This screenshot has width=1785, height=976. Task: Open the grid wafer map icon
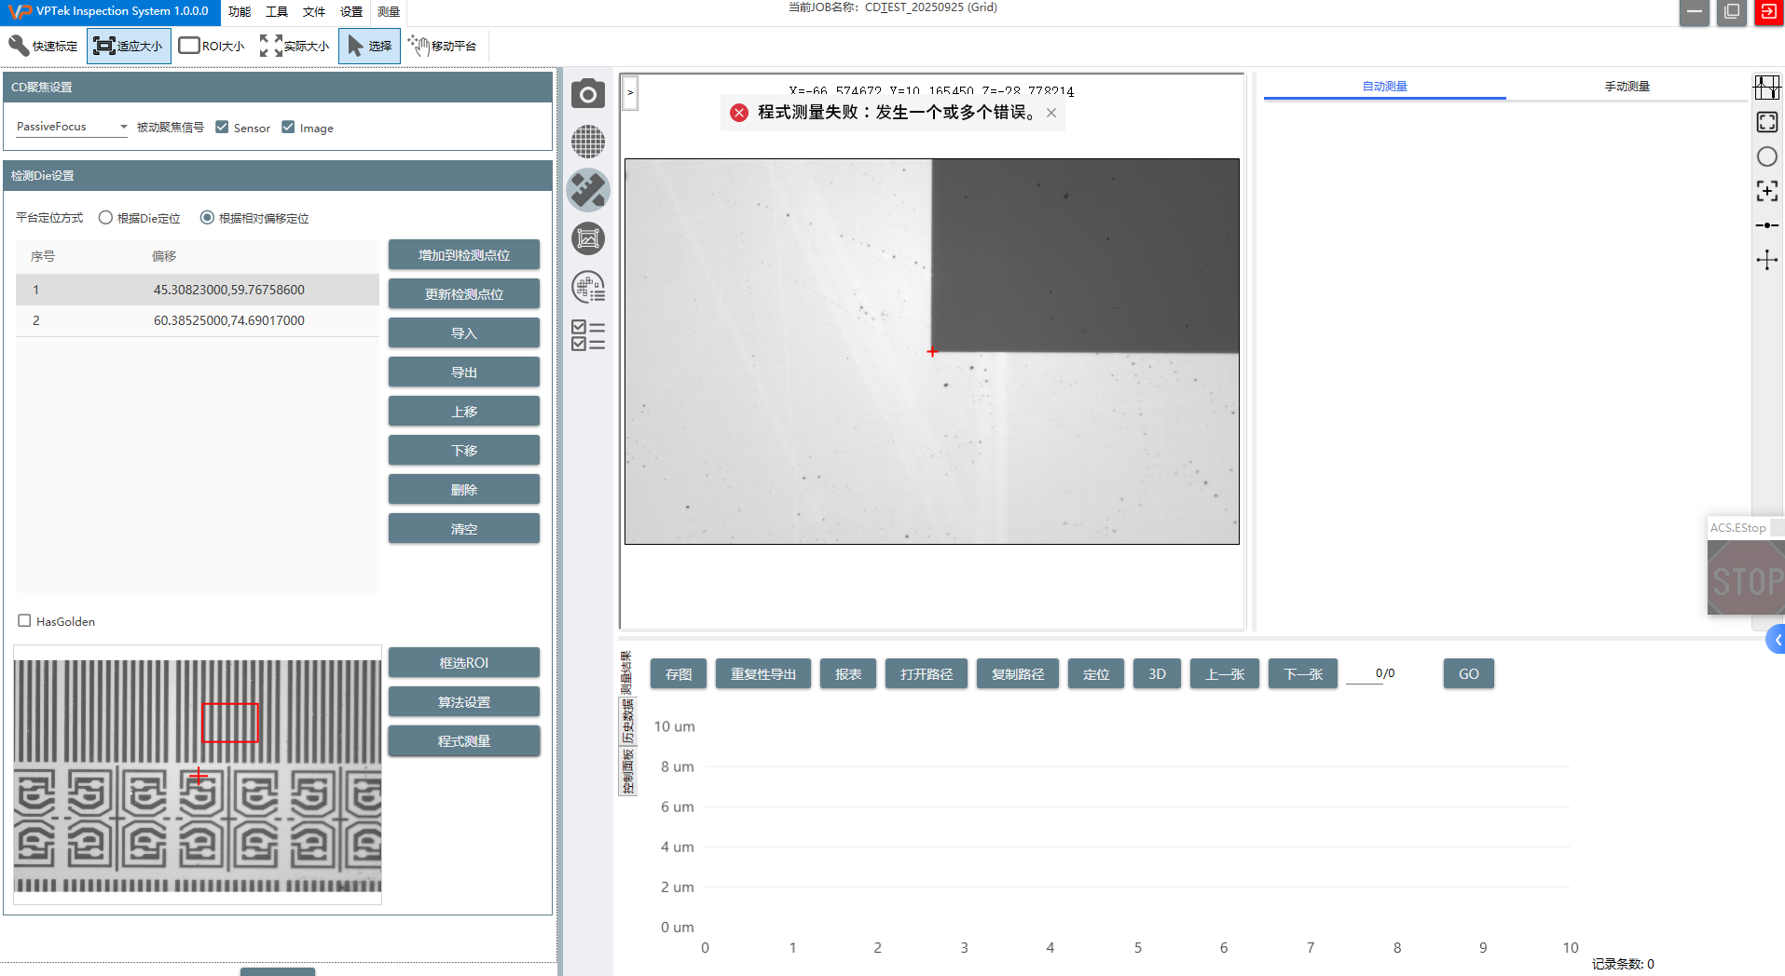tap(587, 142)
